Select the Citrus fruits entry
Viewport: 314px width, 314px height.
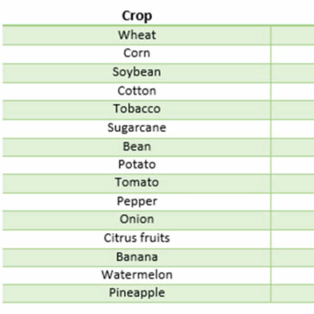coord(137,238)
